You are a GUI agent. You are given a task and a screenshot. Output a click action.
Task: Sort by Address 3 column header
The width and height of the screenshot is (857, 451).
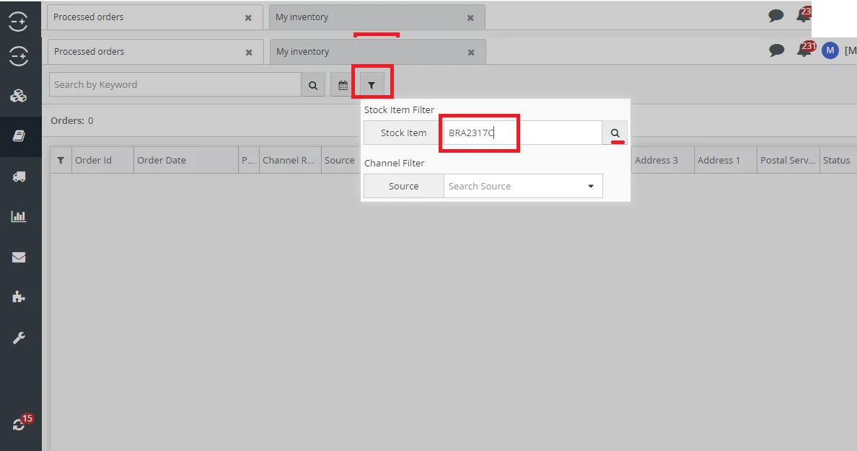click(x=662, y=160)
